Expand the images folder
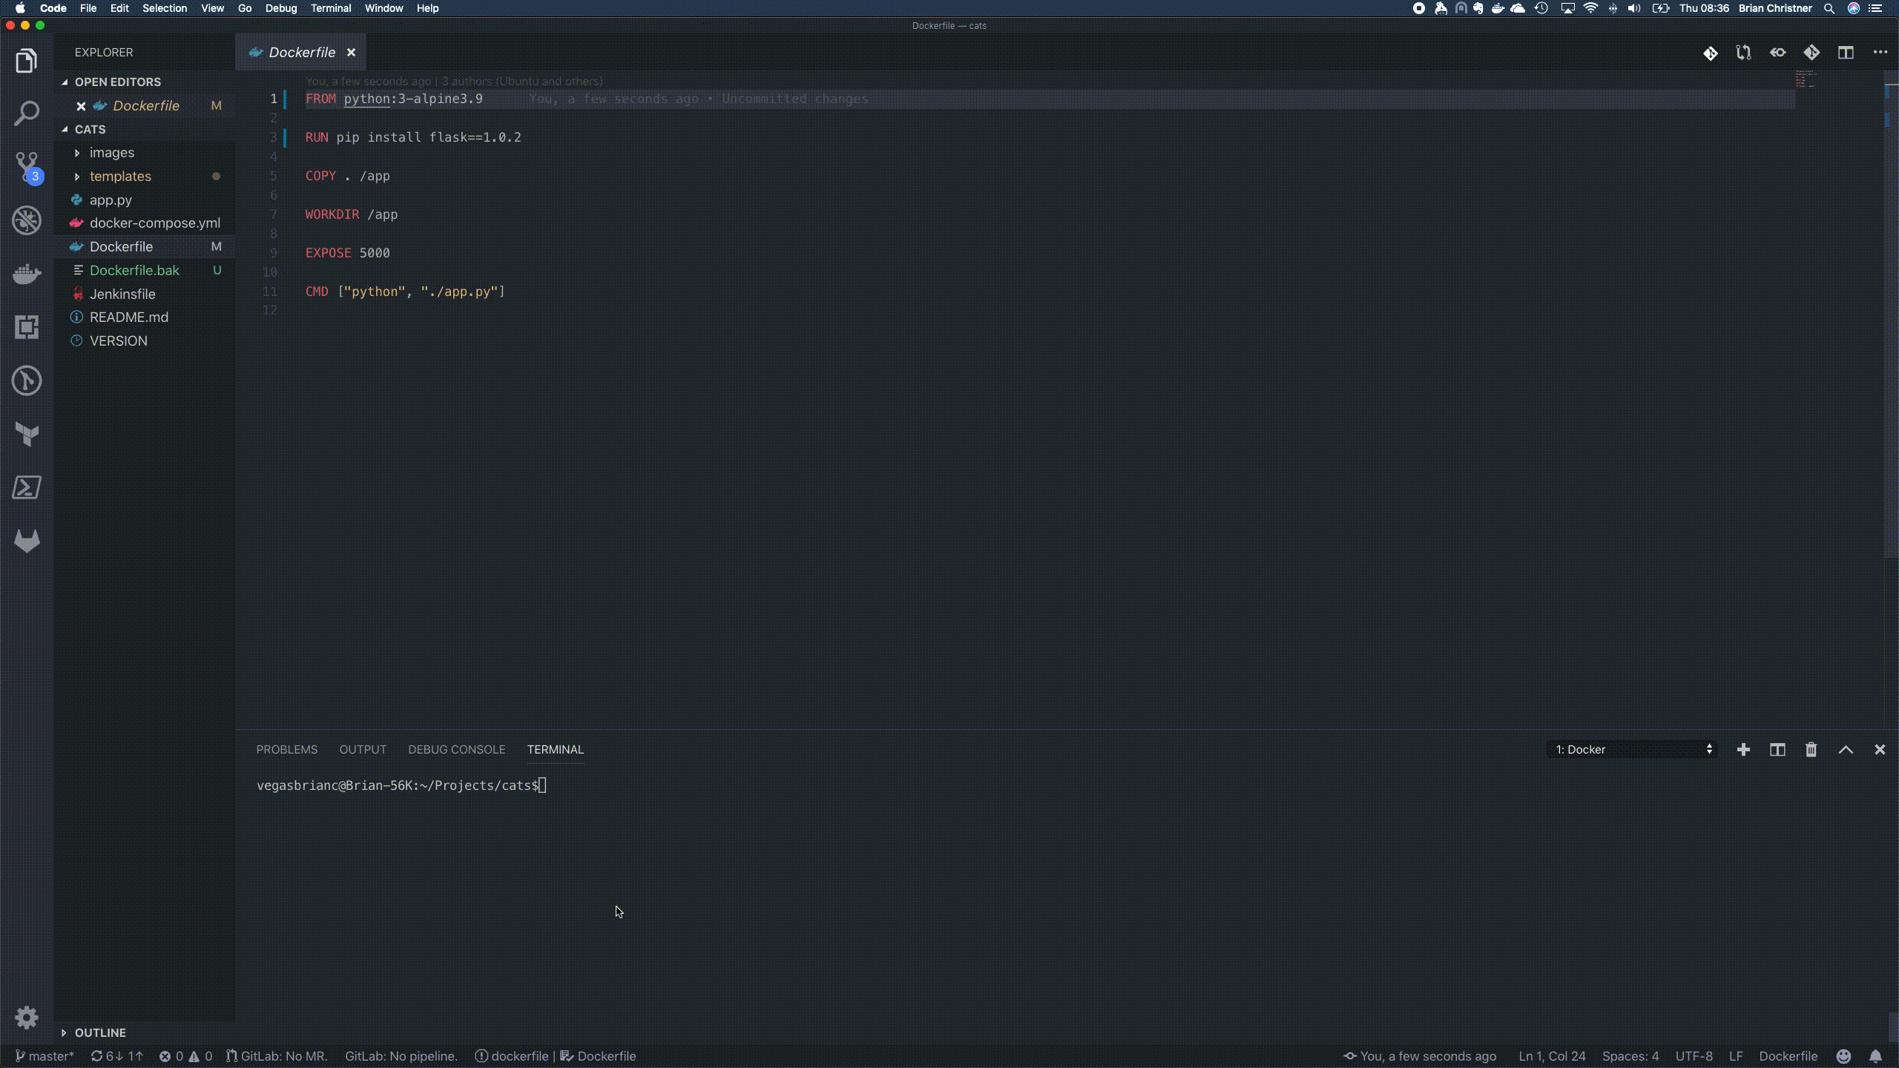The height and width of the screenshot is (1068, 1899). [x=111, y=153]
